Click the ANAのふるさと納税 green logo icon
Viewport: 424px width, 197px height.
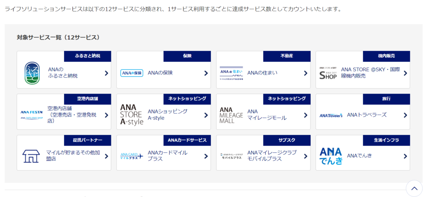coord(32,73)
